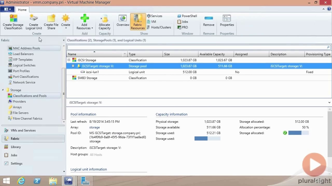Open Internet Explorer from taskbar

click(x=21, y=181)
